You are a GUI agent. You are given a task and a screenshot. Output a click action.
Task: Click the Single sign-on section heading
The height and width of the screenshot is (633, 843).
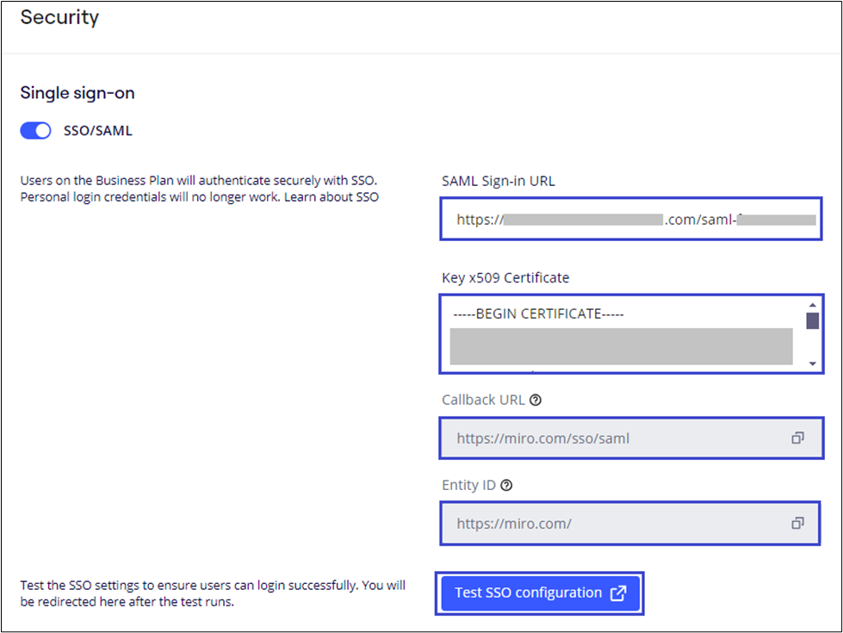point(77,93)
